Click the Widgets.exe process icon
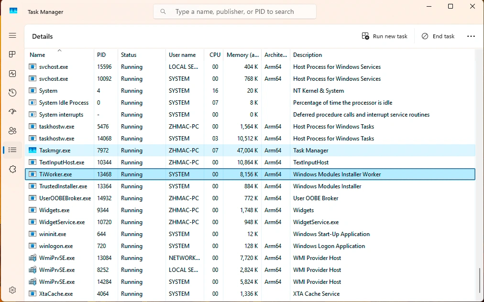The width and height of the screenshot is (484, 302). 33,210
